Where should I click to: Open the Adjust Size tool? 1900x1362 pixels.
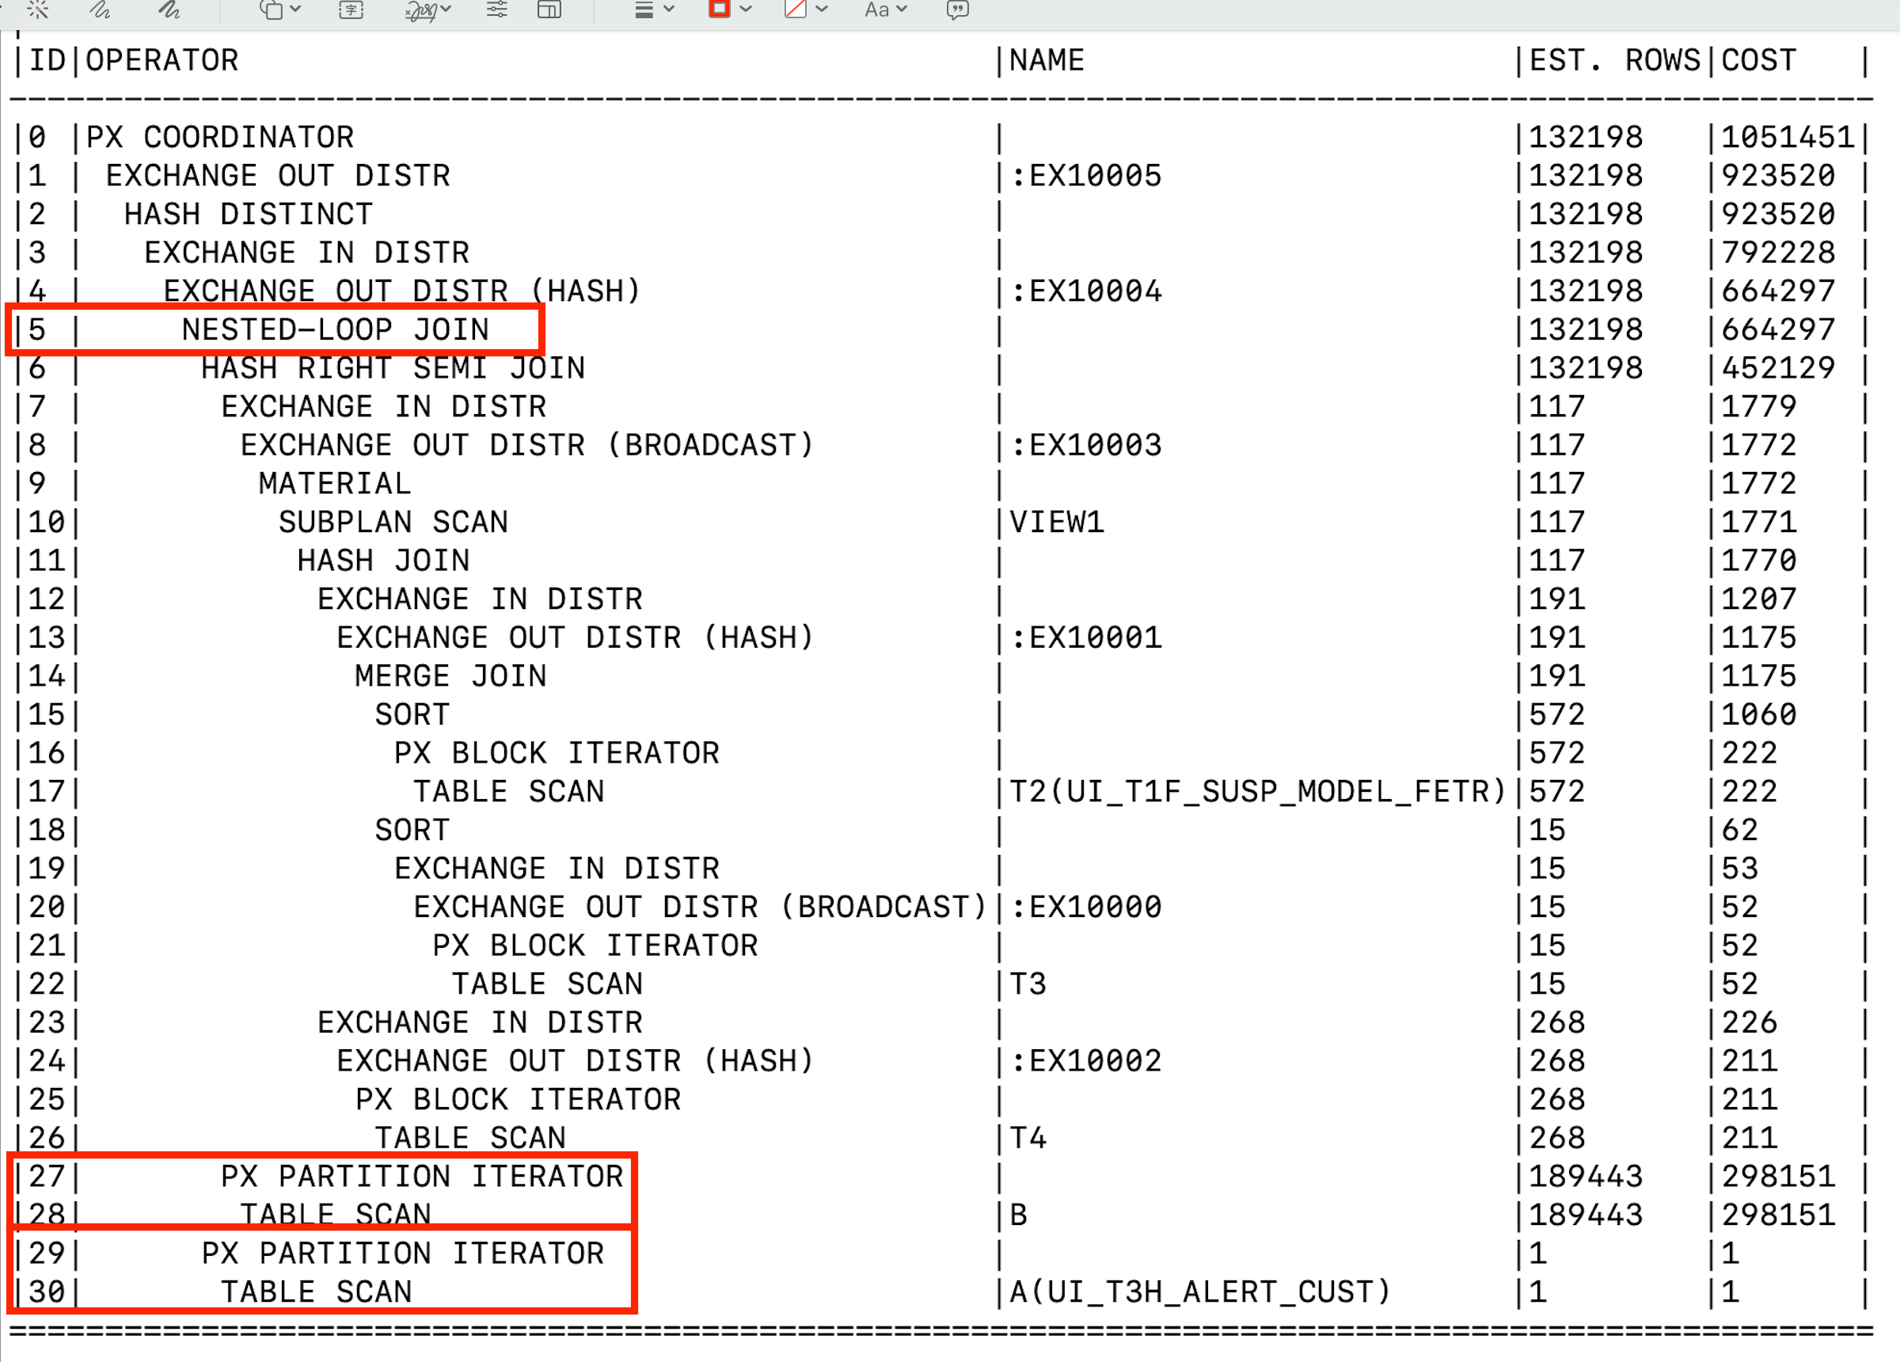point(549,10)
